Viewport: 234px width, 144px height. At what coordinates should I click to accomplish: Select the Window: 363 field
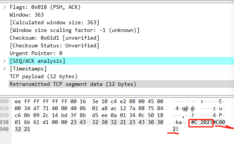click(x=27, y=15)
